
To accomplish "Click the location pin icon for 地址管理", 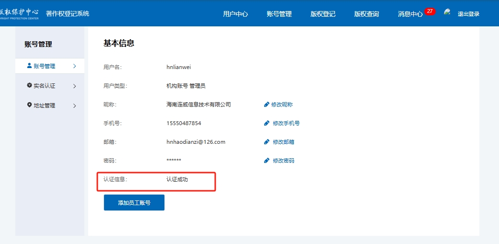I will point(29,105).
